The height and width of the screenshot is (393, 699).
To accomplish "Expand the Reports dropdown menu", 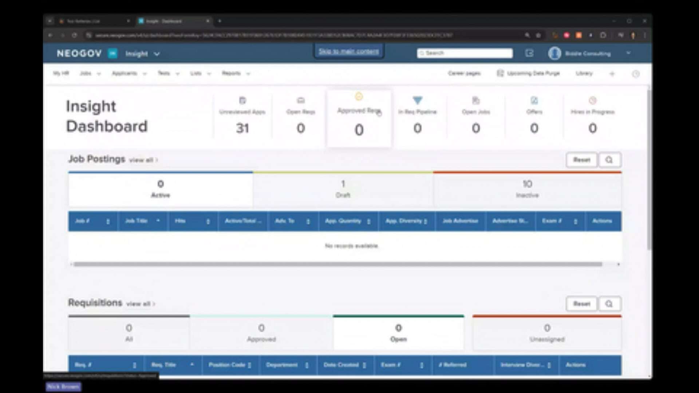I will pos(234,74).
